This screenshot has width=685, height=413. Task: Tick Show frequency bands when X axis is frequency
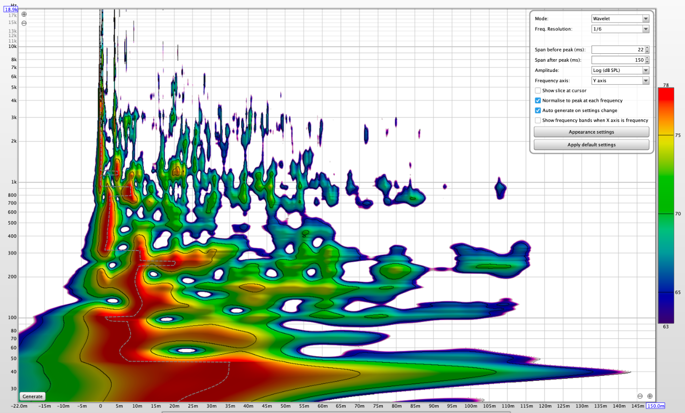coord(538,120)
